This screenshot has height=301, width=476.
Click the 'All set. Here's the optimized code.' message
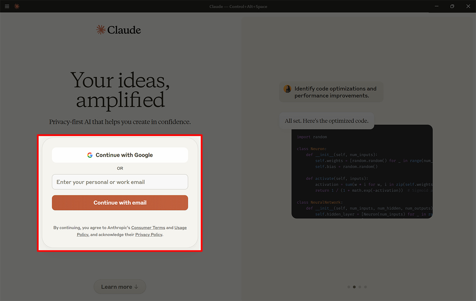pos(327,121)
